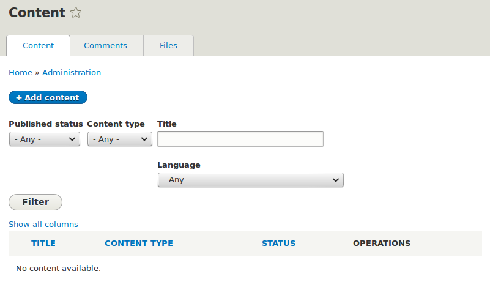The width and height of the screenshot is (490, 290).
Task: Click the Content page heading
Action: tap(37, 13)
